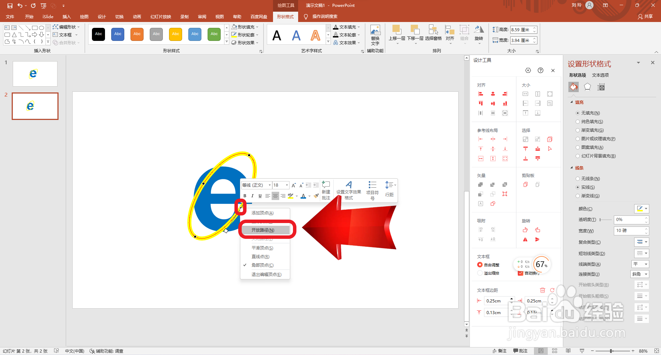Switch to the 动画 animations tab
This screenshot has width=661, height=355.
click(x=137, y=16)
